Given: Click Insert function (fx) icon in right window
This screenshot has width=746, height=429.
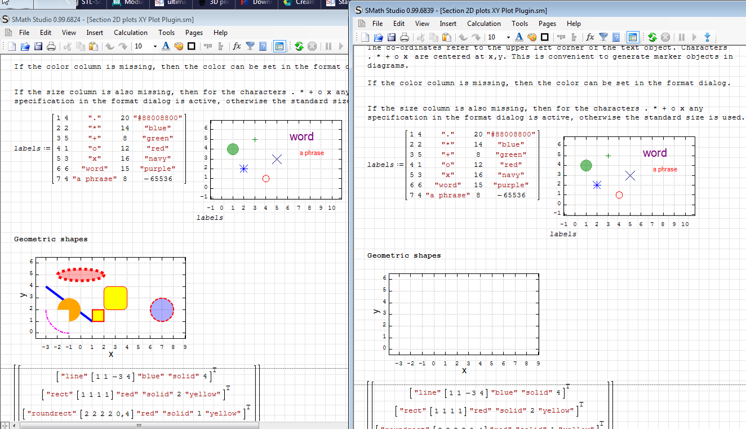Looking at the screenshot, I should click(590, 37).
